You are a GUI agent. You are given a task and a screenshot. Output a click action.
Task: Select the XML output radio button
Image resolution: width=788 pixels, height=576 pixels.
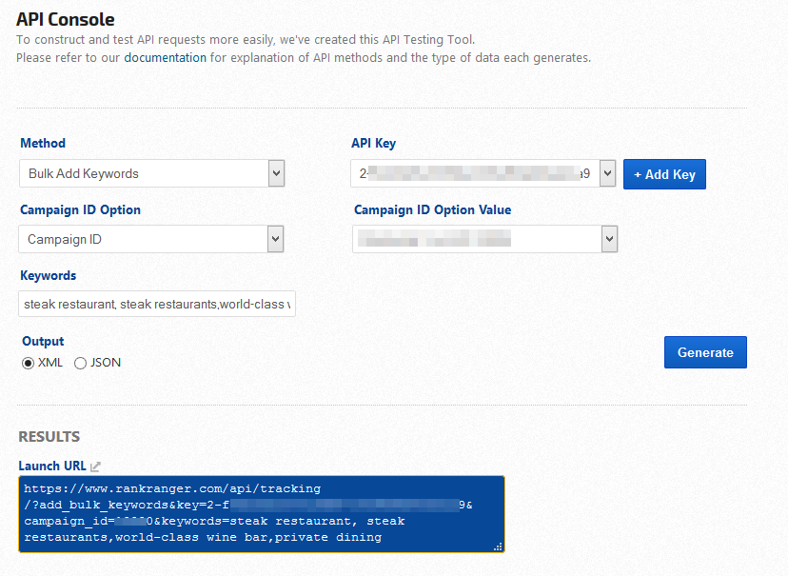(28, 363)
